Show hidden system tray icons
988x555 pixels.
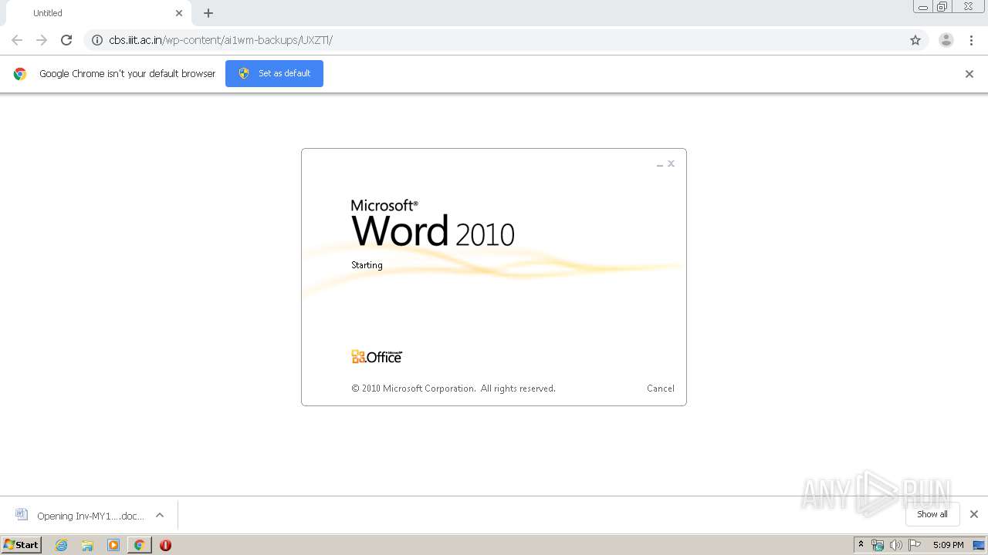861,545
